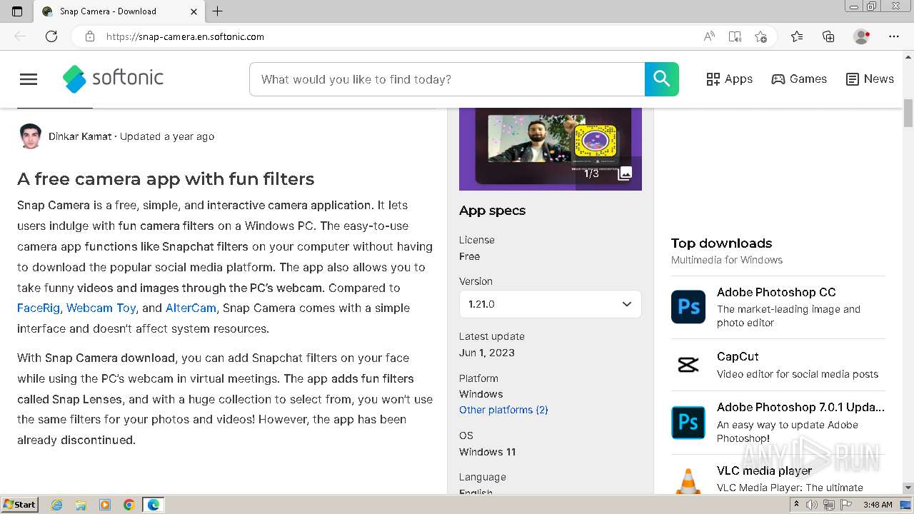Open the Adobe Photoshop CC title
Screen dimensions: 914x514
pyautogui.click(x=776, y=292)
